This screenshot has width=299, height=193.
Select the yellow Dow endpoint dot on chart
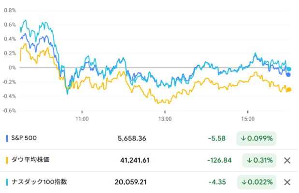pyautogui.click(x=289, y=90)
